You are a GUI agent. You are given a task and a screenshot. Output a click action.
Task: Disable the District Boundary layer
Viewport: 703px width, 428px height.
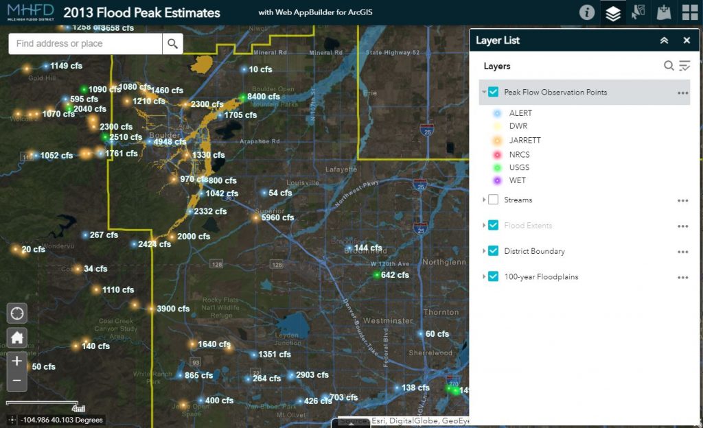pyautogui.click(x=492, y=251)
